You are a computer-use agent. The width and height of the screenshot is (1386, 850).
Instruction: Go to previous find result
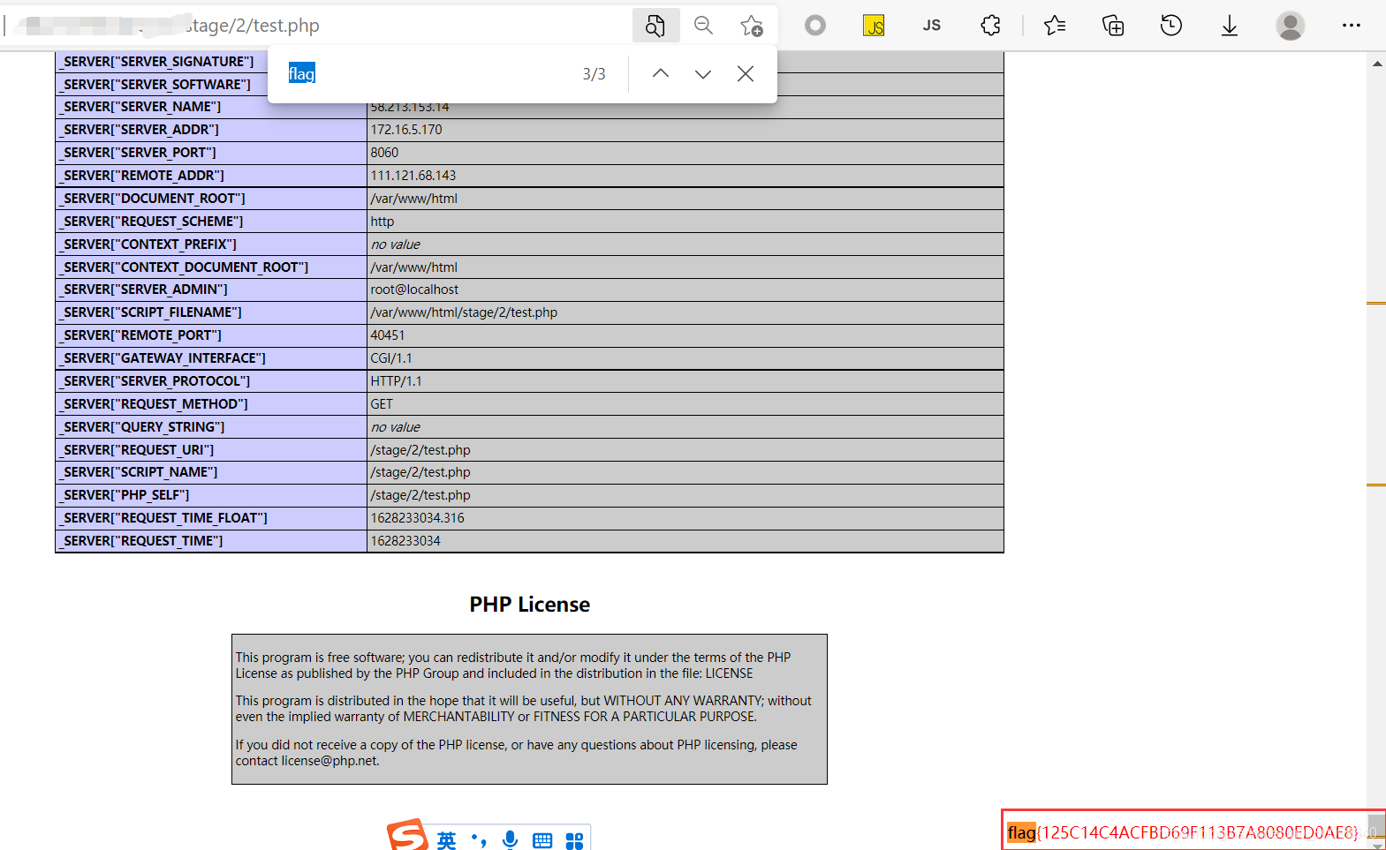pos(661,74)
